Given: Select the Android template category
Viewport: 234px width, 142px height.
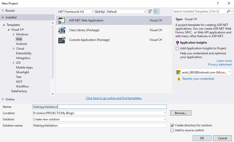Looking at the screenshot, I should pos(21,44).
